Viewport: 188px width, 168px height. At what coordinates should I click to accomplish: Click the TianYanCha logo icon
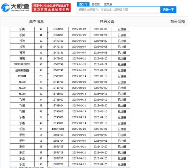pos(5,8)
